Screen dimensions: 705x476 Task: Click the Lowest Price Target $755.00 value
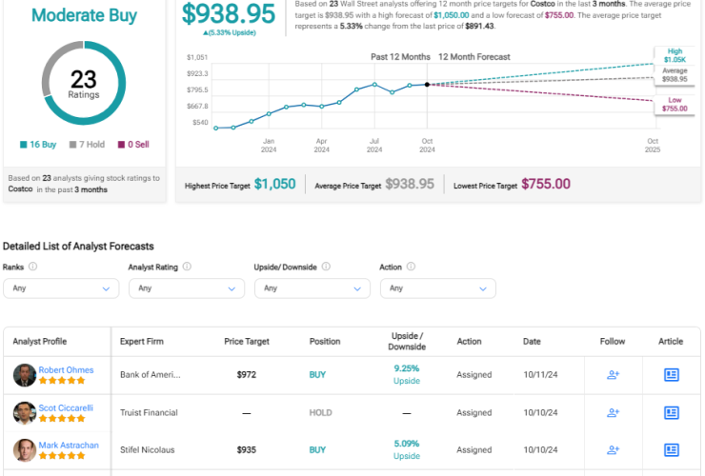[x=546, y=184]
